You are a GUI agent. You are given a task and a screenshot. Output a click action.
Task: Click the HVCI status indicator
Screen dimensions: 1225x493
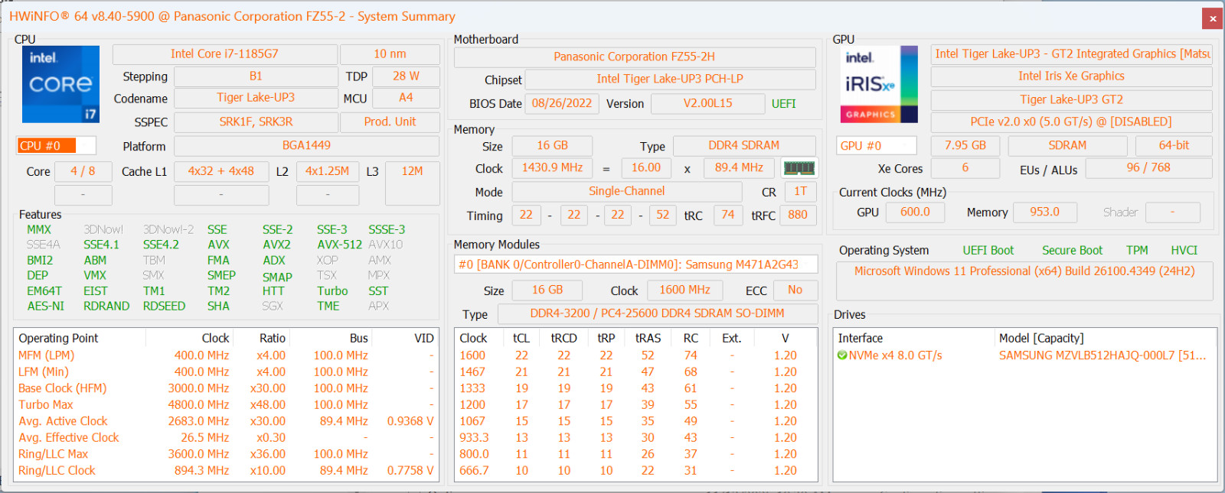coord(1184,251)
